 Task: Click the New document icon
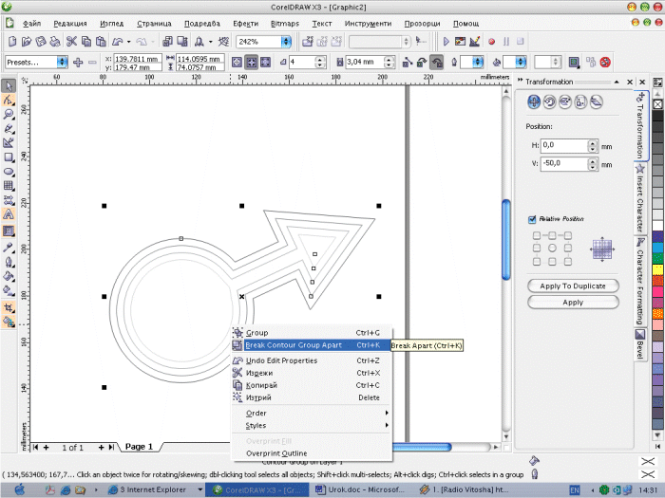click(12, 41)
